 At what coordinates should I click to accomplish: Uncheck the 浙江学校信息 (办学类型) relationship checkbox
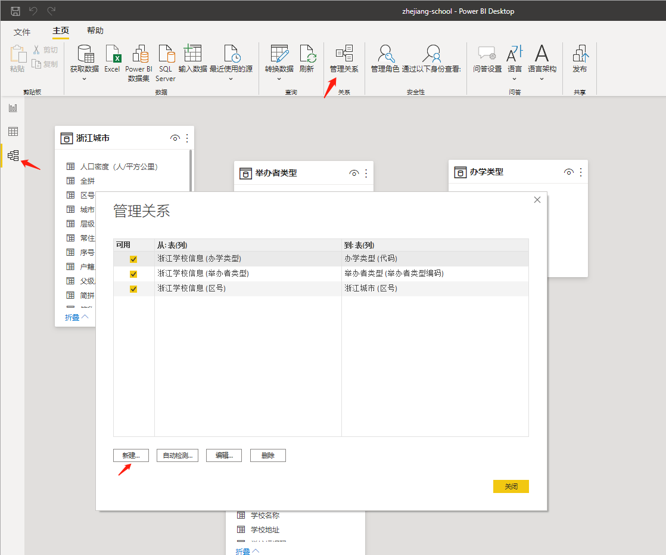click(133, 259)
